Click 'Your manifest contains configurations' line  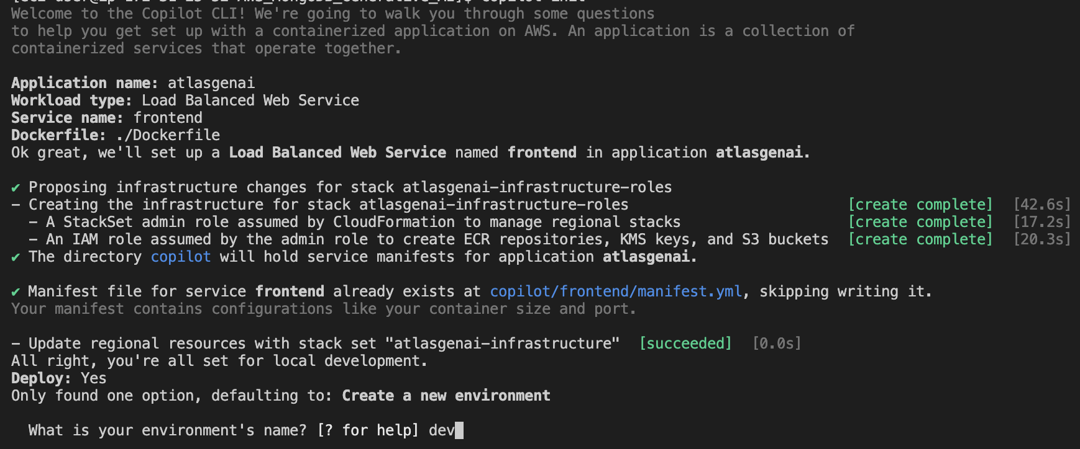pos(324,309)
